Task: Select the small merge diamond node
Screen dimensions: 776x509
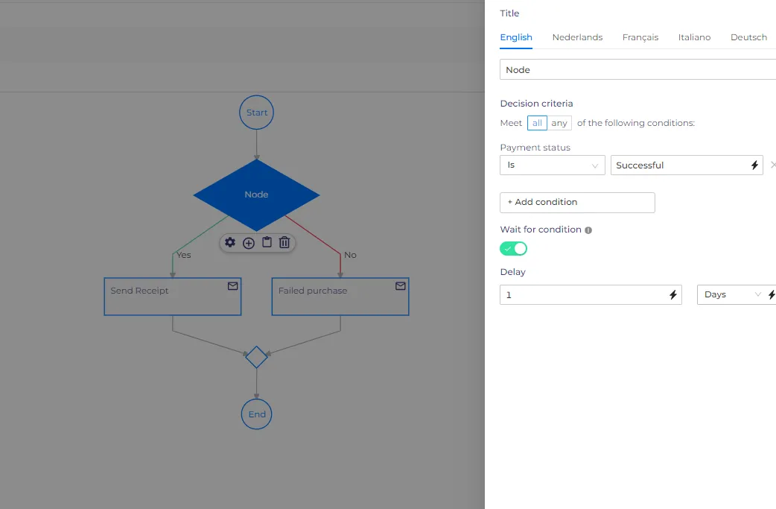Action: (256, 357)
